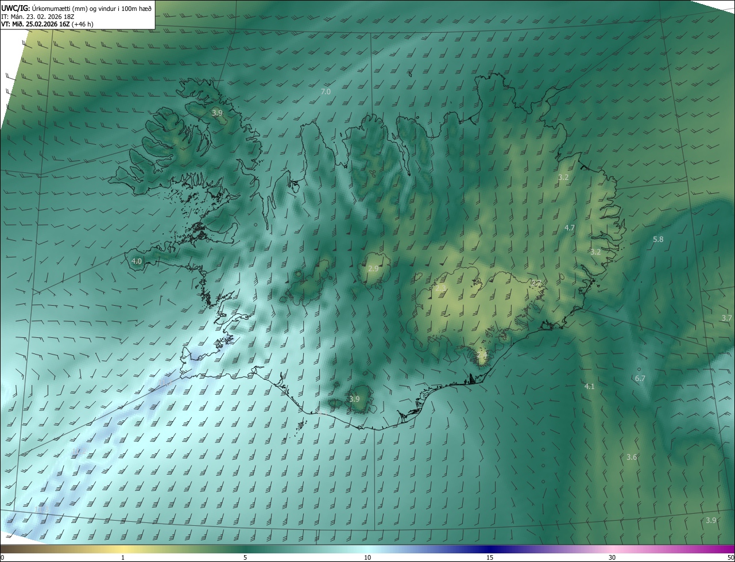This screenshot has height=562, width=735.
Task: Click the 4.7 value in east Iceland
Action: click(x=570, y=228)
